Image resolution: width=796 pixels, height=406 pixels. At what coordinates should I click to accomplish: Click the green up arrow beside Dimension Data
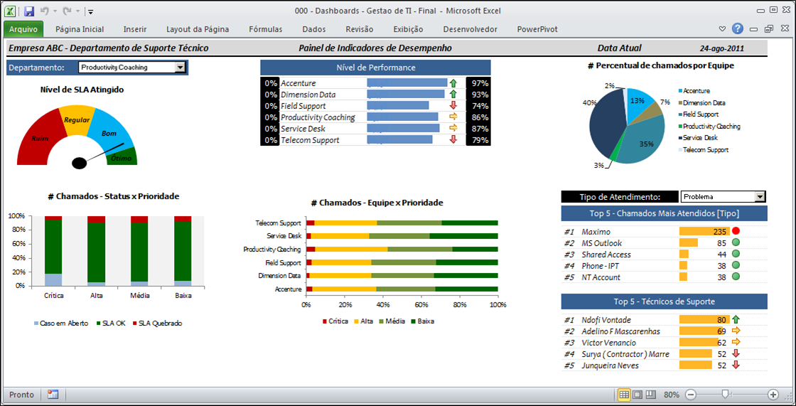click(453, 94)
